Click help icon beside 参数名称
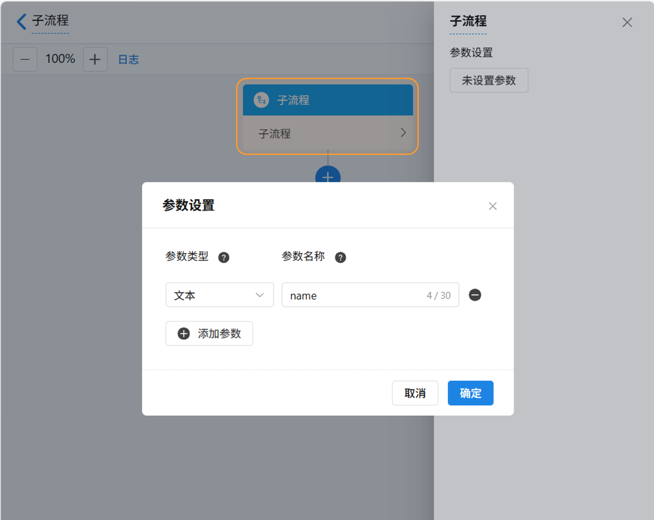This screenshot has width=654, height=520. 340,258
